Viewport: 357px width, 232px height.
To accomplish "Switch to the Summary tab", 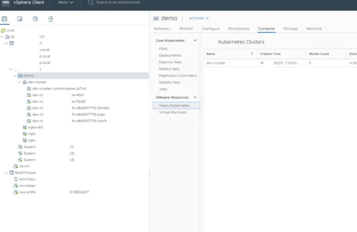I will pos(162,29).
